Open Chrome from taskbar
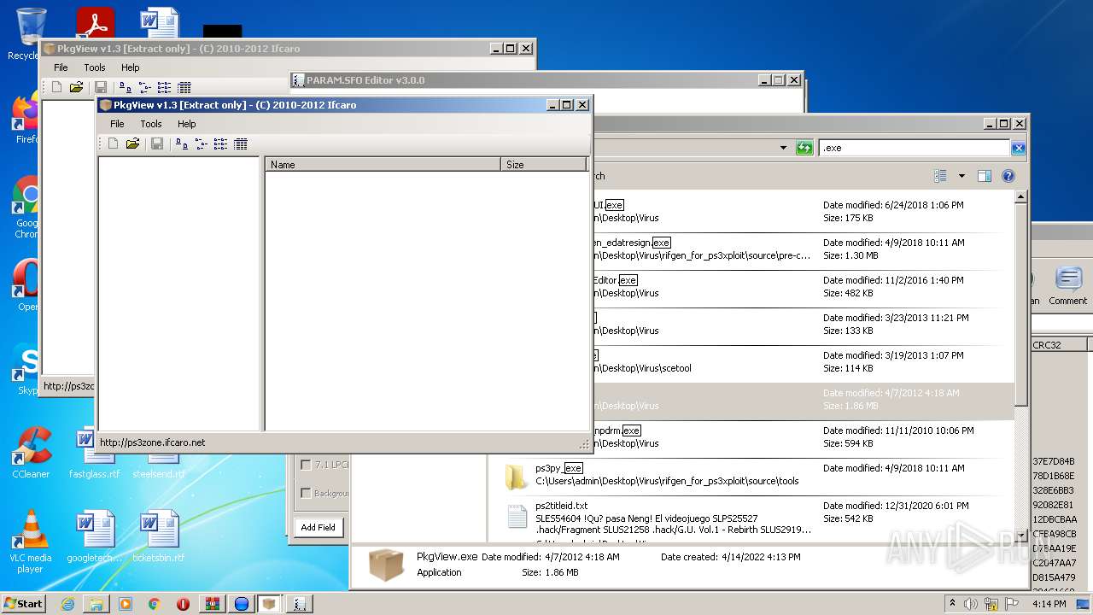1093x615 pixels. [154, 604]
